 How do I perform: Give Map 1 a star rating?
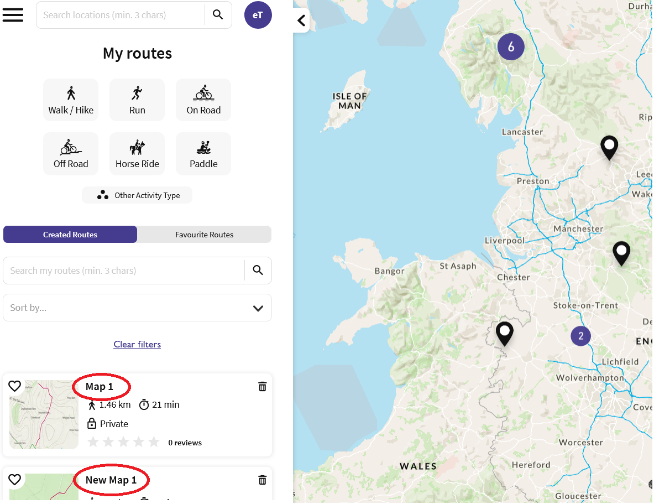pos(124,441)
